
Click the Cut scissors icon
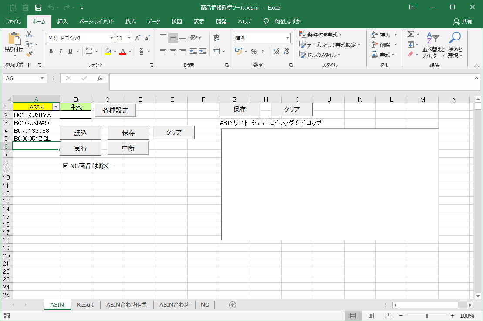[29, 34]
